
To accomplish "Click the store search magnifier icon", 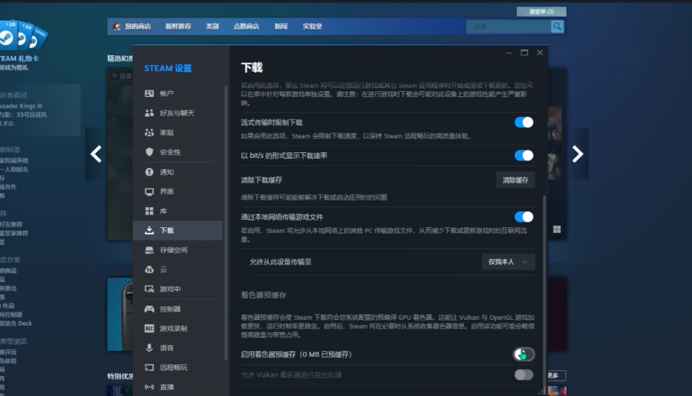I will tap(557, 27).
